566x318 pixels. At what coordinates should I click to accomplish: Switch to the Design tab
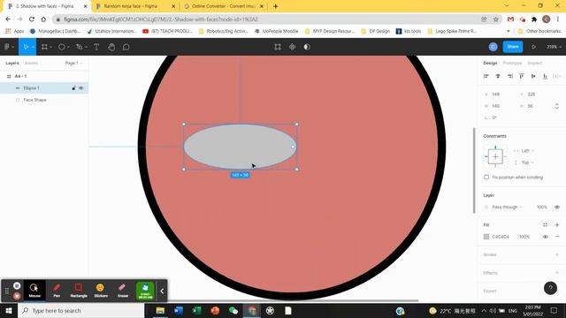click(490, 63)
